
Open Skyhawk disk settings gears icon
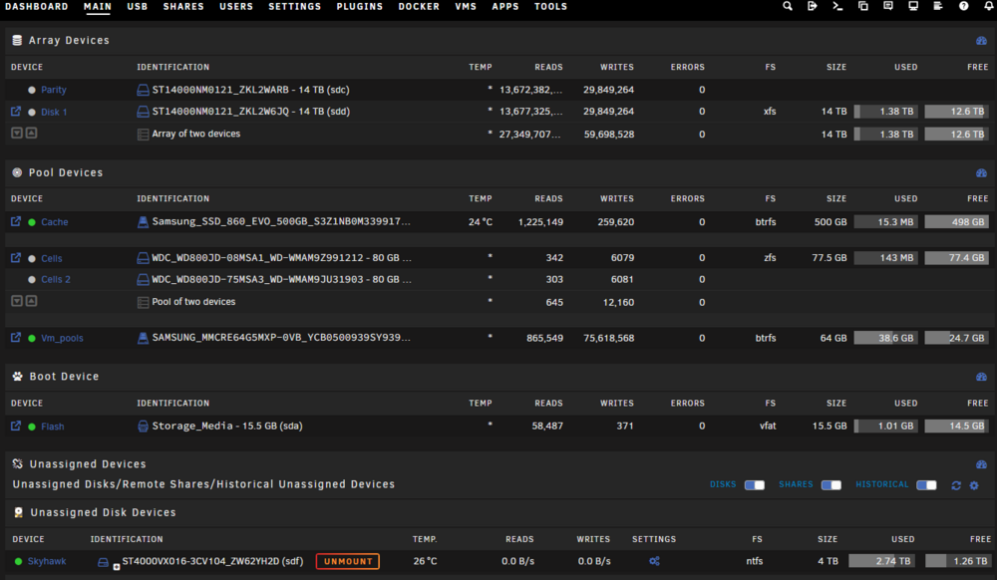[x=654, y=561]
